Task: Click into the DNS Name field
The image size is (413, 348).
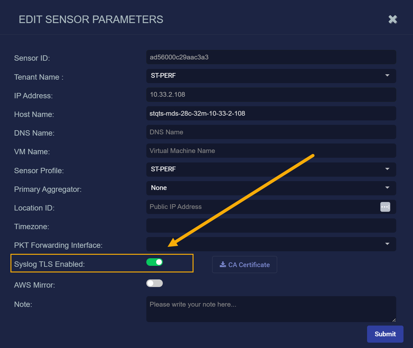Action: tap(271, 132)
